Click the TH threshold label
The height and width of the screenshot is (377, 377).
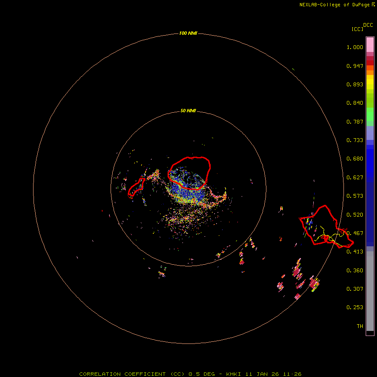tap(360, 326)
